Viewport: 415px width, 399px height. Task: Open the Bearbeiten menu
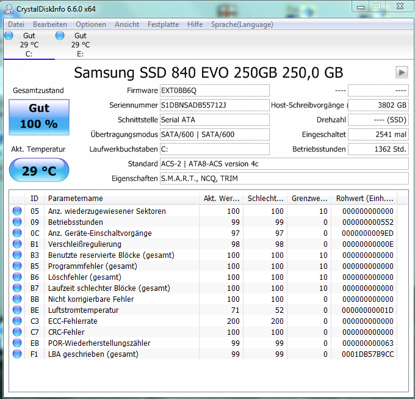[x=50, y=24]
